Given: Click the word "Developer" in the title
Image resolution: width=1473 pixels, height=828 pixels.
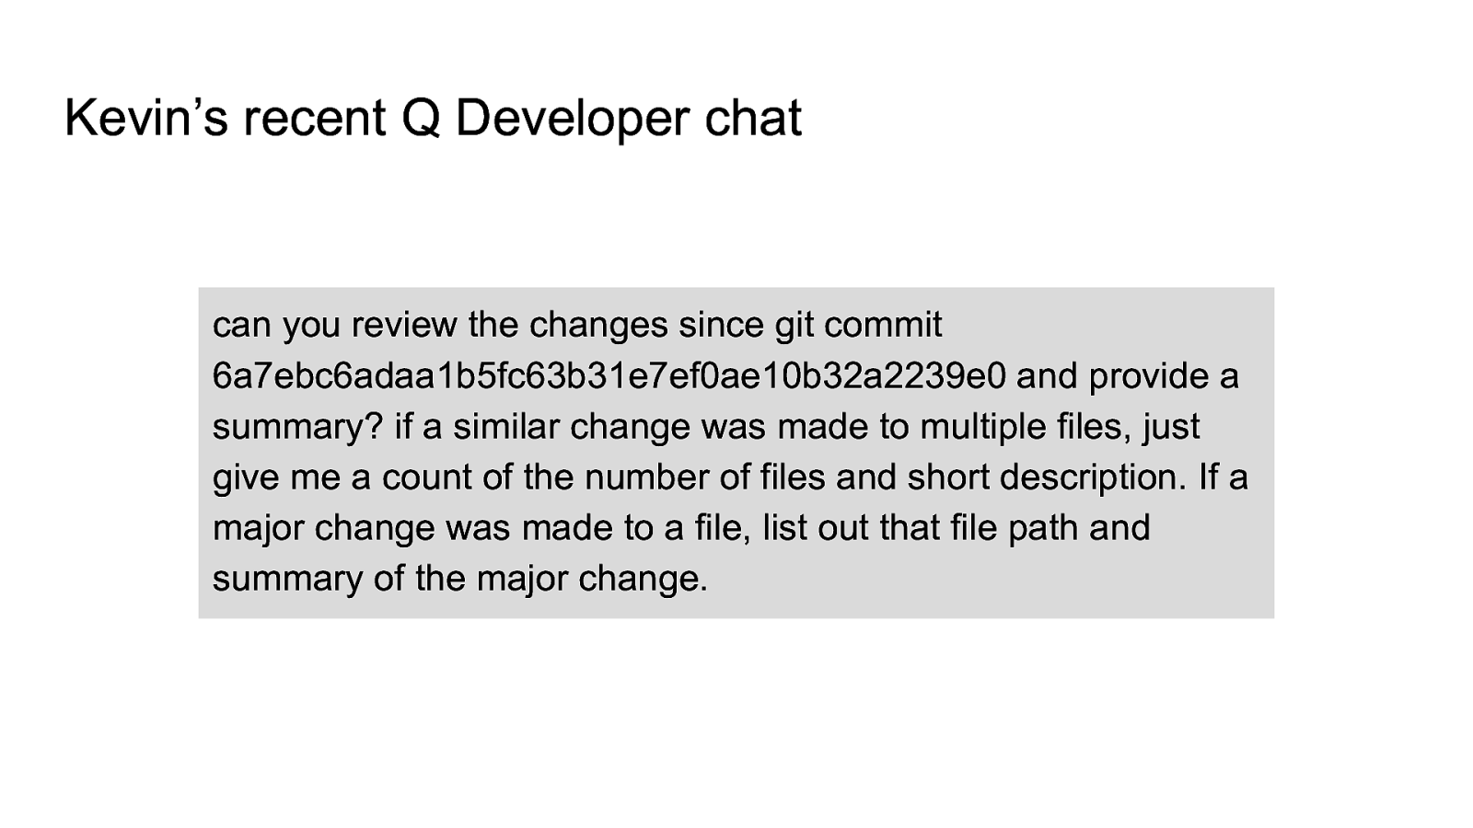Looking at the screenshot, I should click(572, 119).
